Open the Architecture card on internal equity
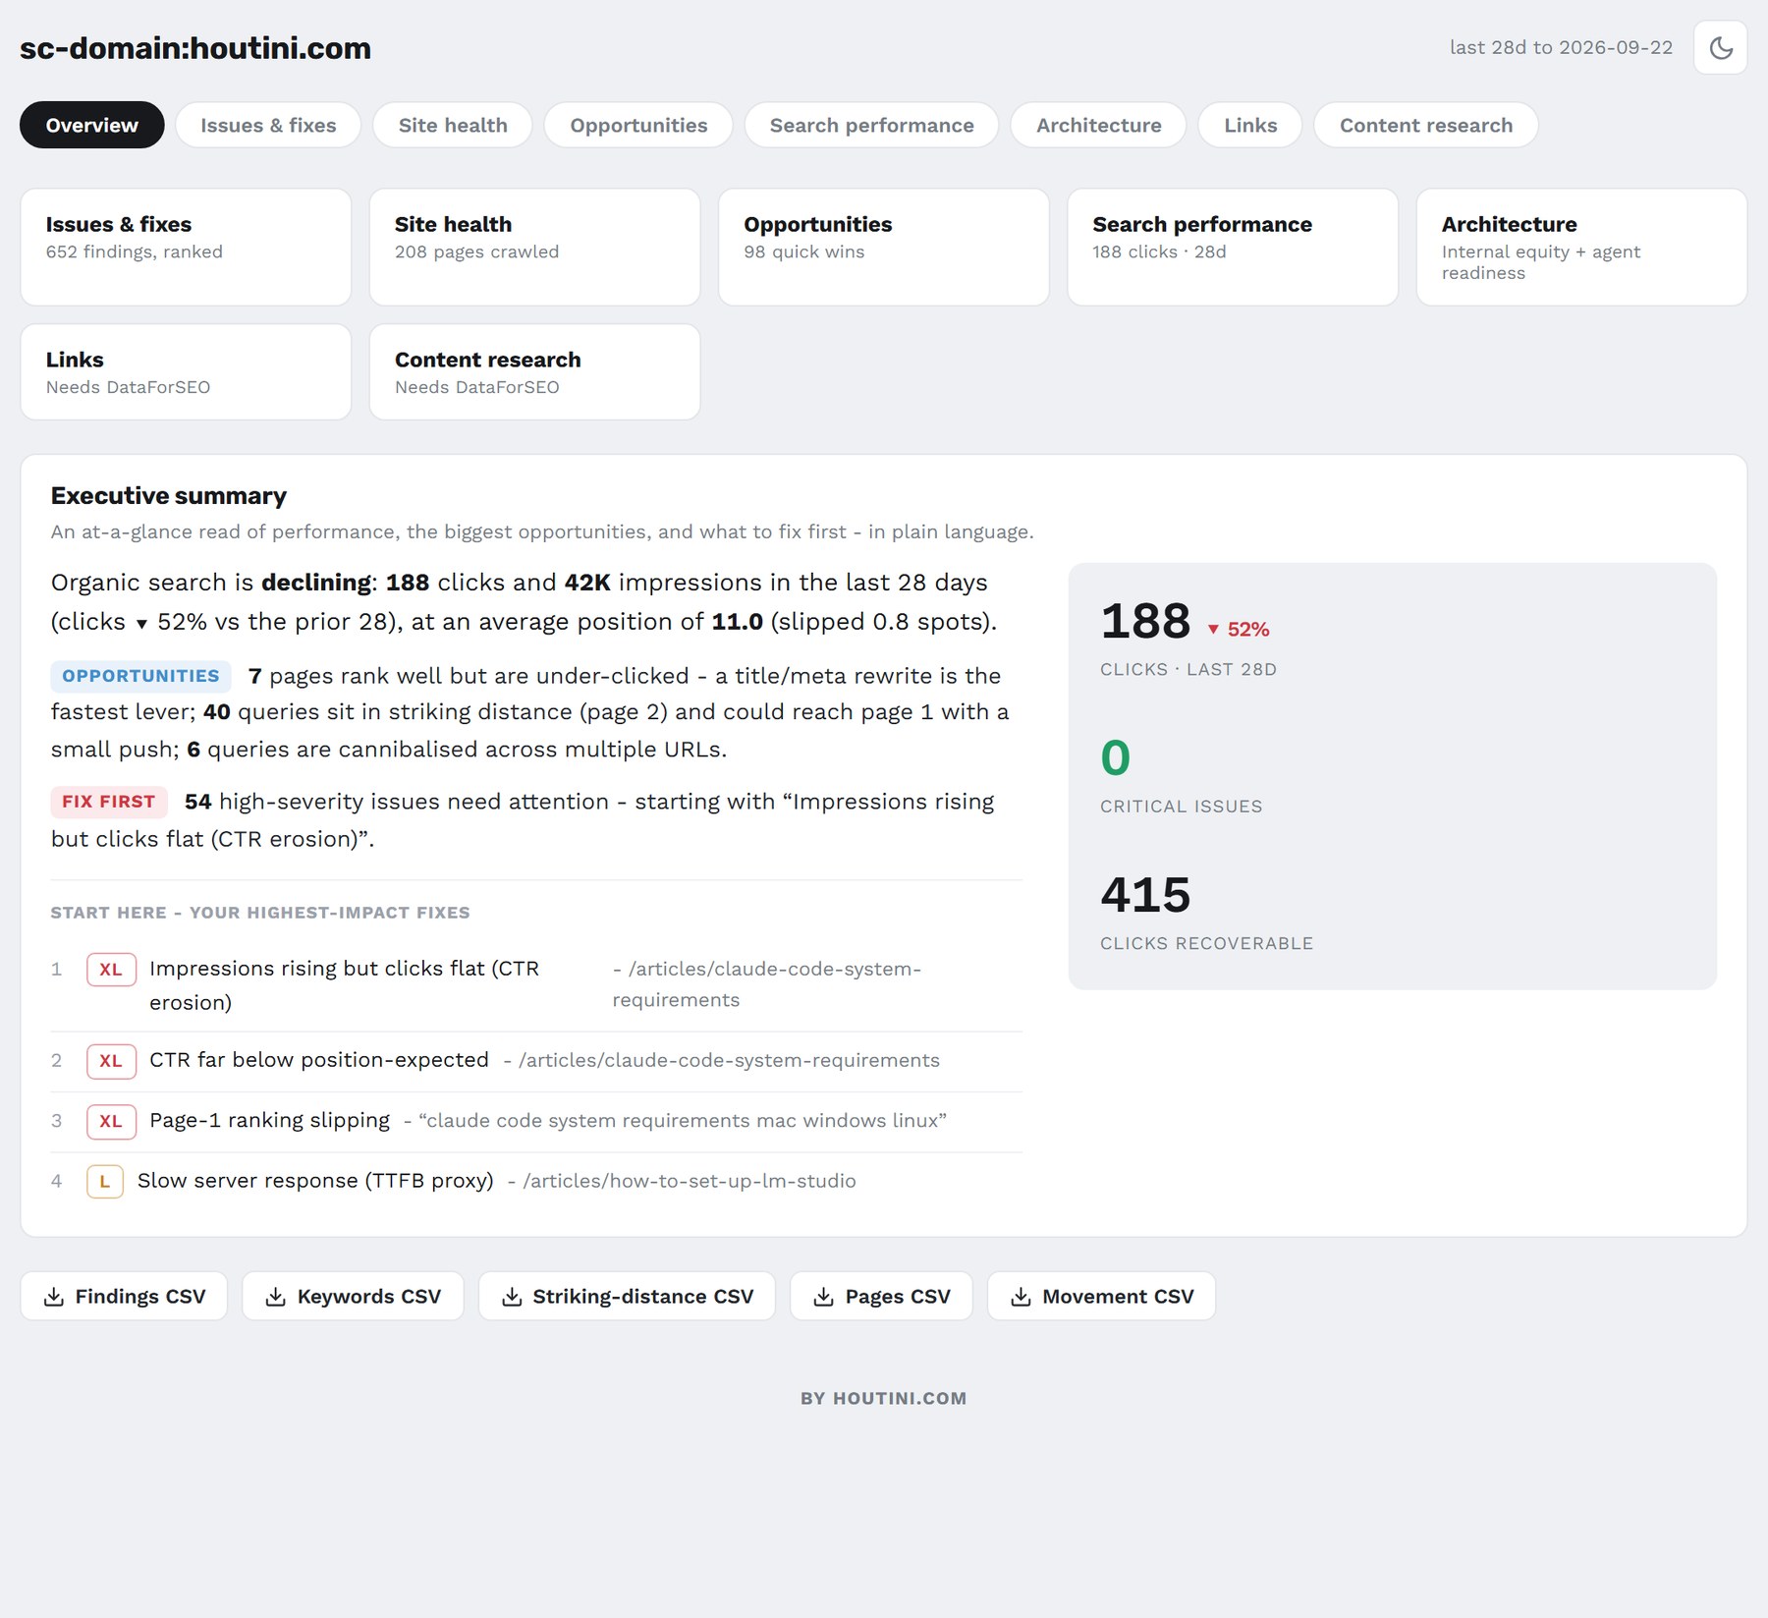The height and width of the screenshot is (1618, 1768). point(1581,247)
